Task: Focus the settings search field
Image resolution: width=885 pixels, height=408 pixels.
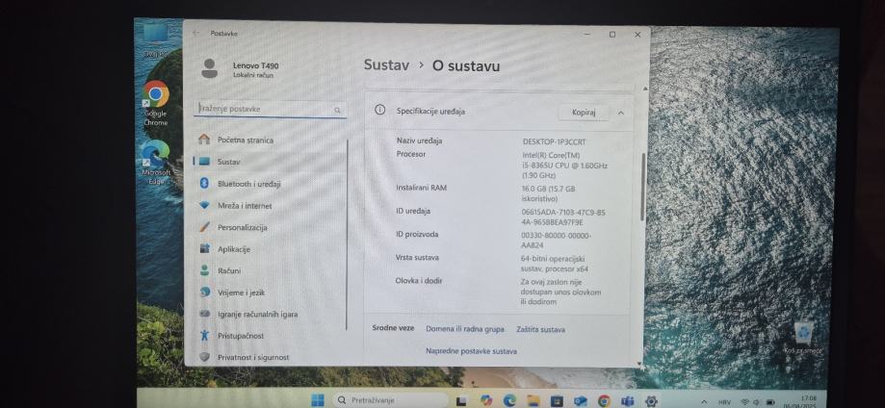Action: pos(270,109)
